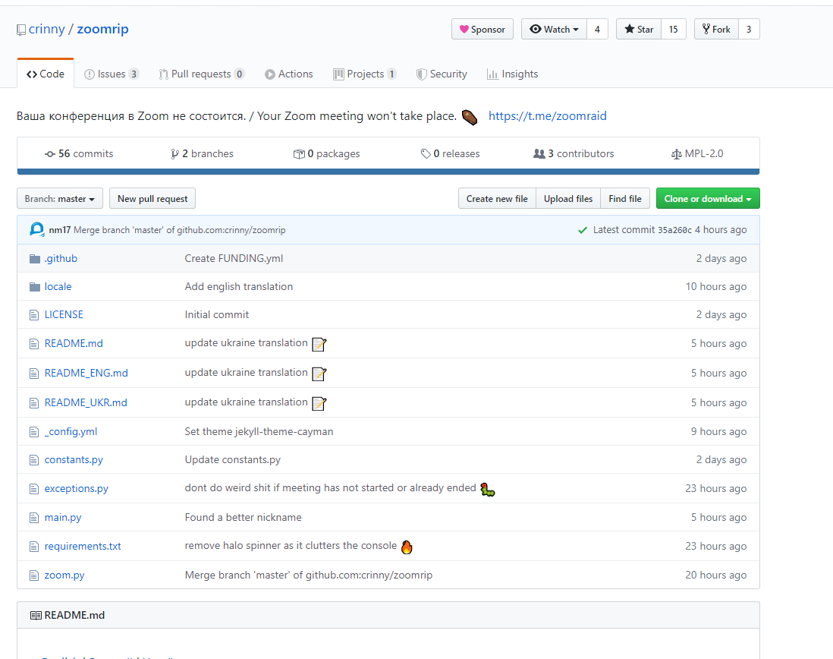Expand the Branch: master selector
Screen dimensions: 833x659
tap(60, 199)
